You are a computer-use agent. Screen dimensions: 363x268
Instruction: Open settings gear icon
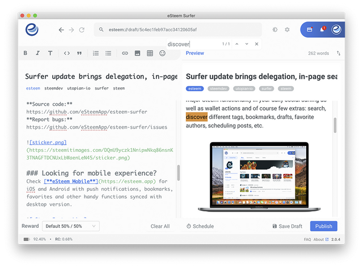coord(287,29)
